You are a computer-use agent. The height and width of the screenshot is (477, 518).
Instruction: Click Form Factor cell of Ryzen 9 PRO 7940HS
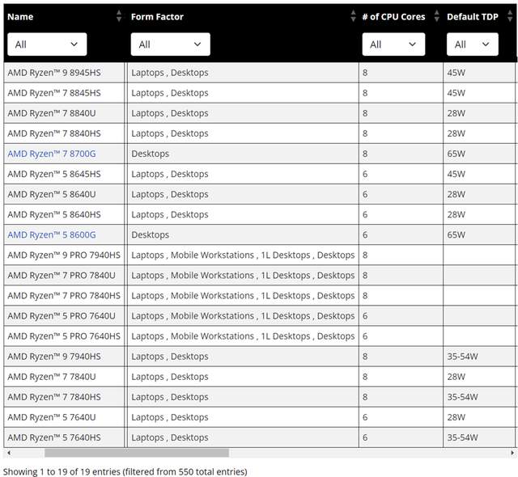[243, 255]
